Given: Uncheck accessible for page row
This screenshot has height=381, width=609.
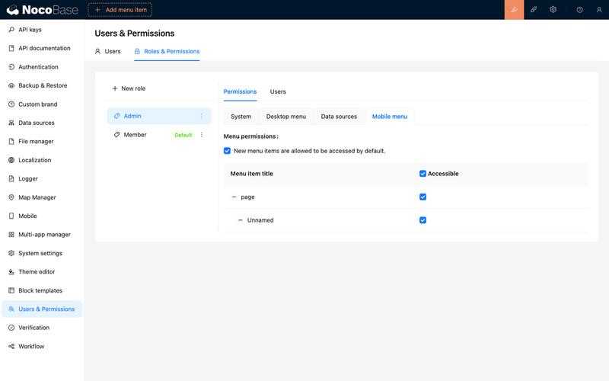Looking at the screenshot, I should coord(423,197).
